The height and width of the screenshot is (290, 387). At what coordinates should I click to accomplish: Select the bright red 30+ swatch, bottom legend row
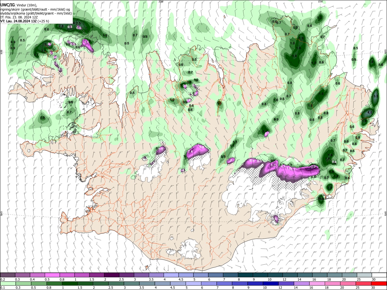tap(379, 283)
